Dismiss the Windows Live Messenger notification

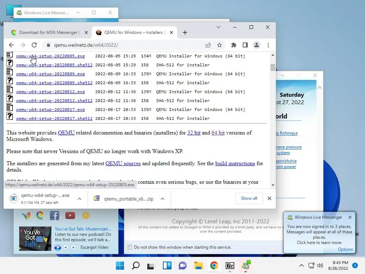click(350, 217)
